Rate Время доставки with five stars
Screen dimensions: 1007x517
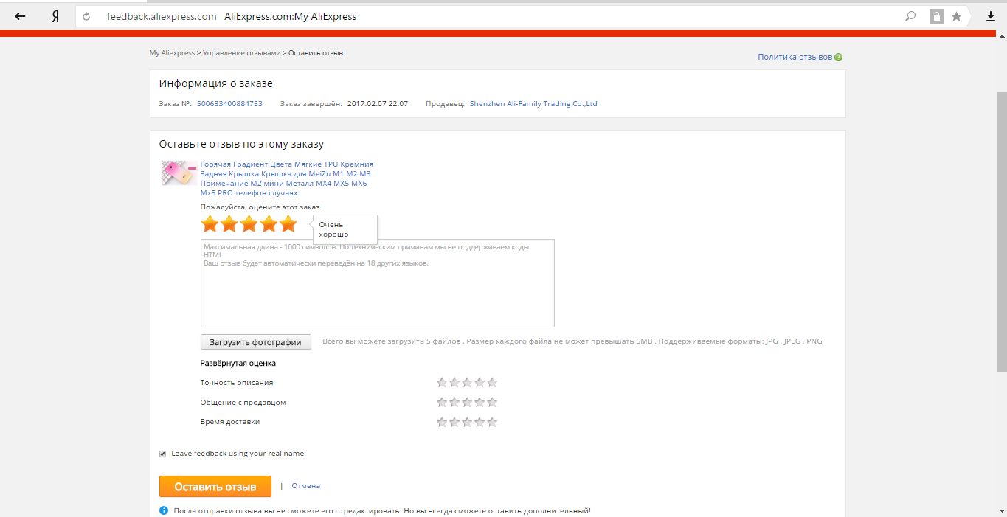point(492,422)
